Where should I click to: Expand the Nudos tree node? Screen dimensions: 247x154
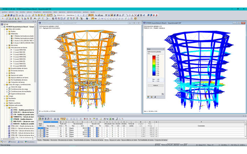click(7, 31)
